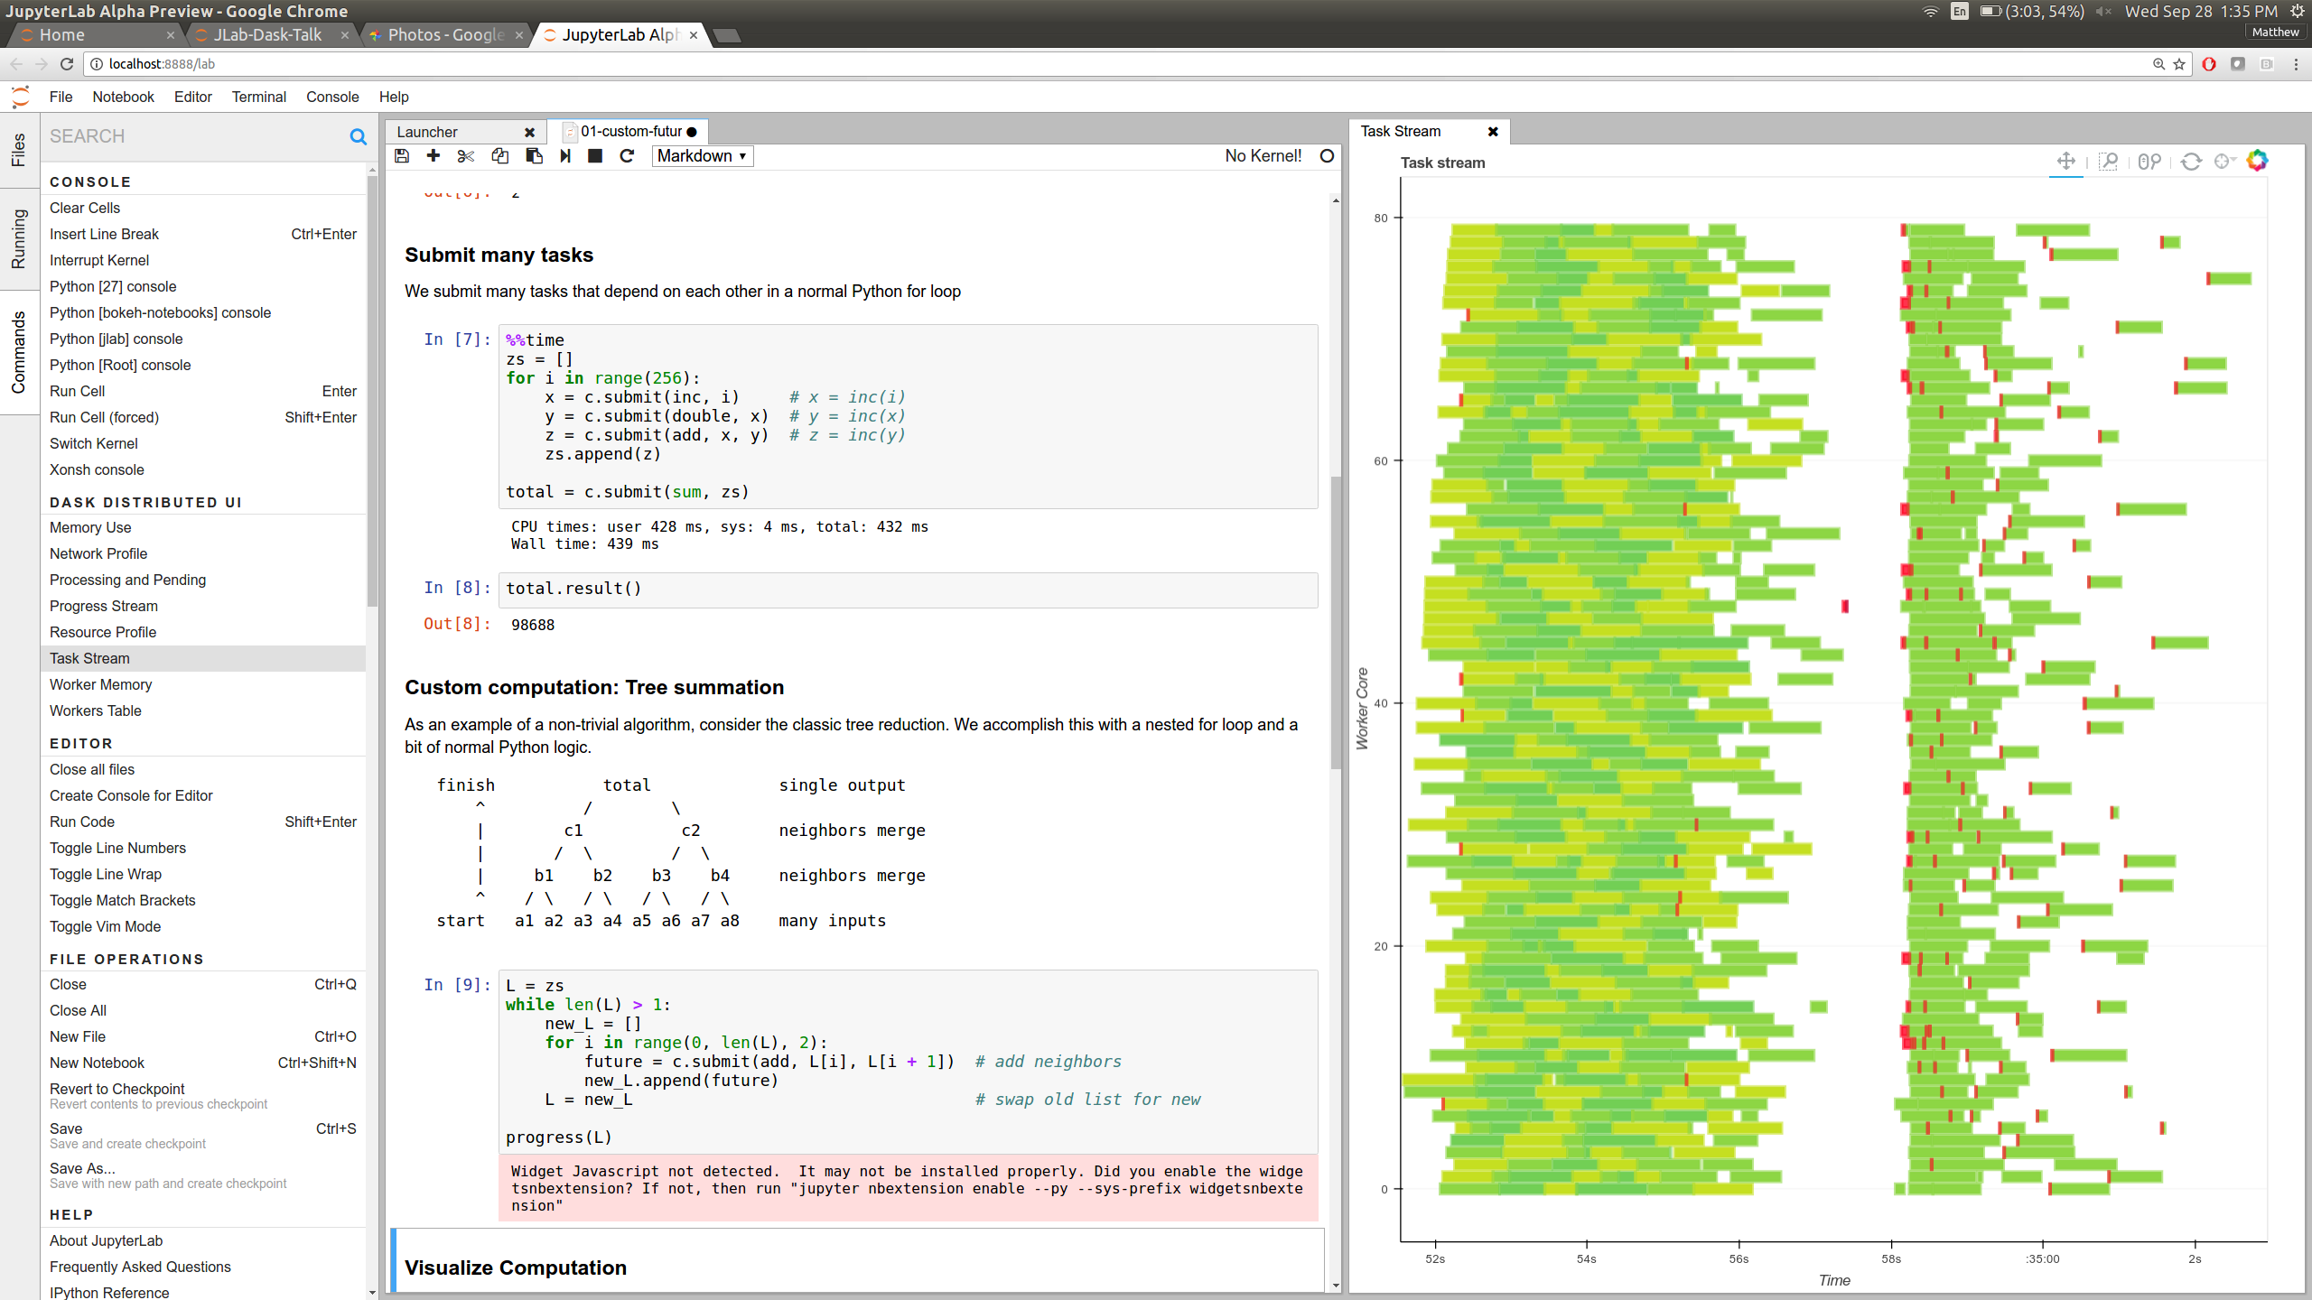This screenshot has width=2312, height=1300.
Task: Enable the Bokeh box zoom tool
Action: click(2108, 162)
